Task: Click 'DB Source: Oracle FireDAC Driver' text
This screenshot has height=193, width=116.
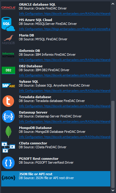Action: click(x=43, y=8)
